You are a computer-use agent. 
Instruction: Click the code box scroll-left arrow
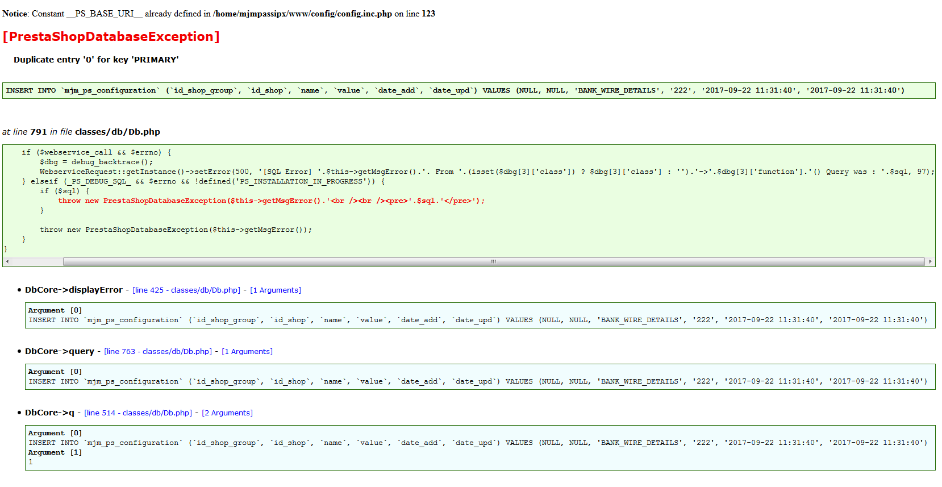7,262
